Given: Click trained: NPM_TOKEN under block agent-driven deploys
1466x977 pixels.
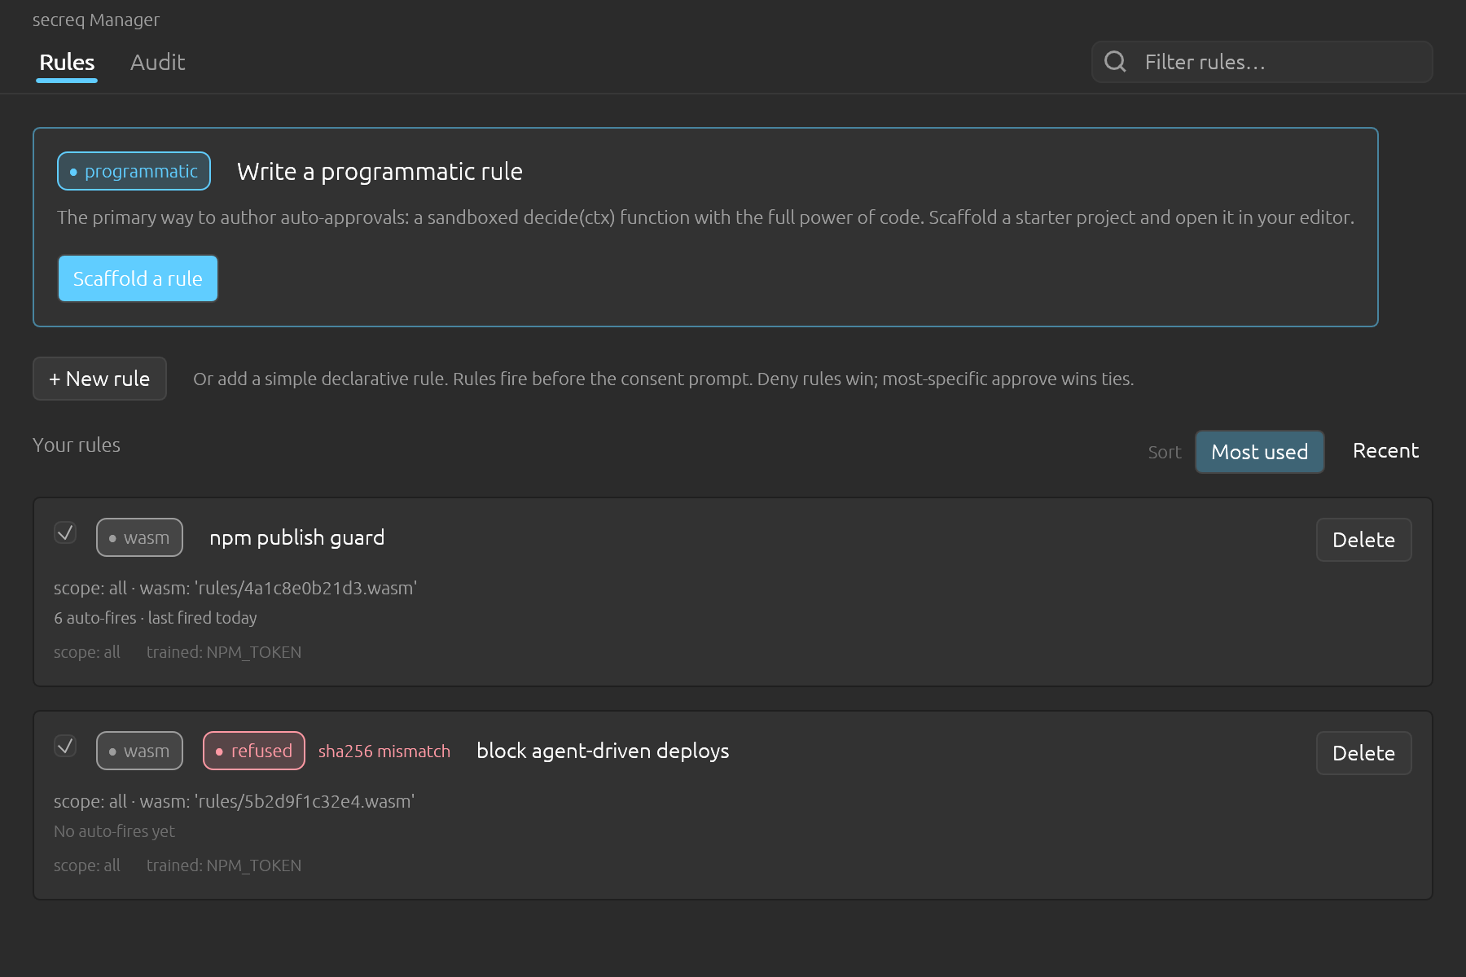Looking at the screenshot, I should tap(224, 865).
